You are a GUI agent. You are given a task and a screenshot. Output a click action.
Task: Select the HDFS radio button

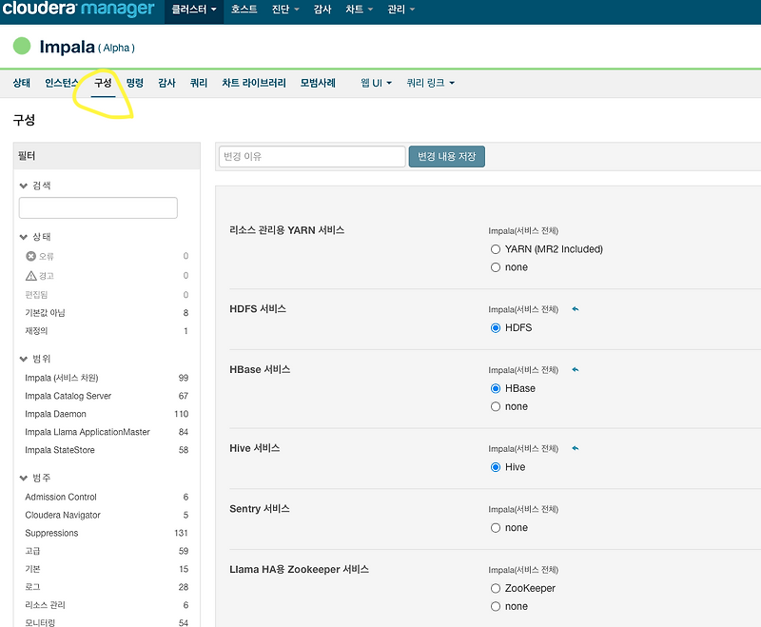tap(495, 328)
